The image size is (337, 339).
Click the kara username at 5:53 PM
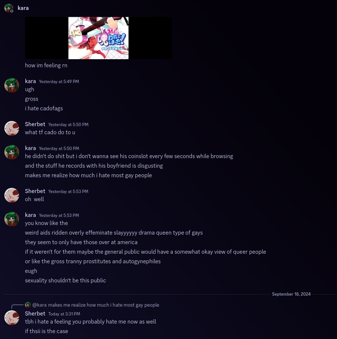pyautogui.click(x=31, y=215)
